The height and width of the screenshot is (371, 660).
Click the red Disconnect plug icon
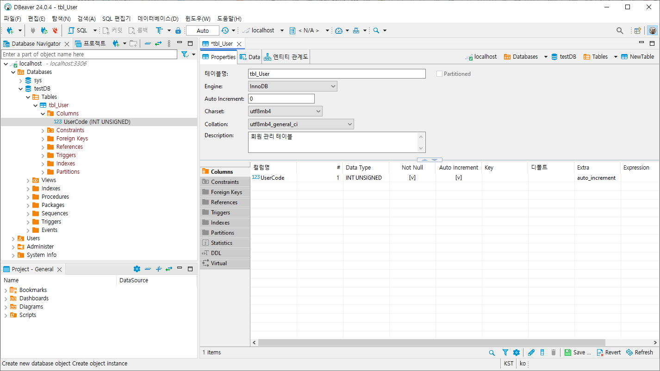[55, 30]
